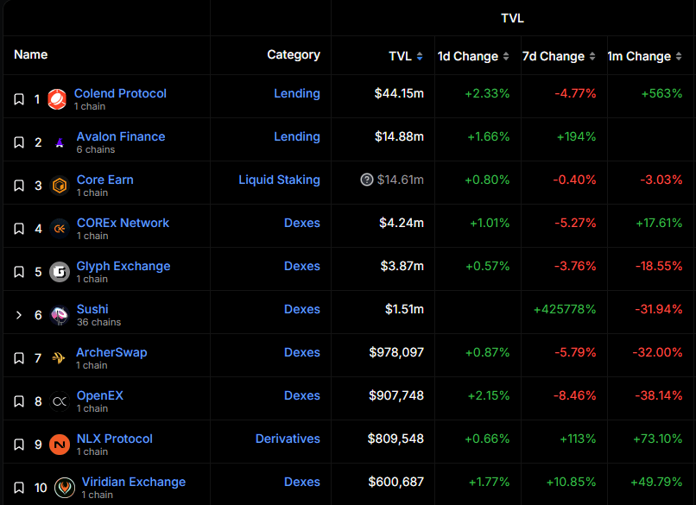The width and height of the screenshot is (696, 505).
Task: Click the OpenEX logo icon
Action: [x=60, y=401]
